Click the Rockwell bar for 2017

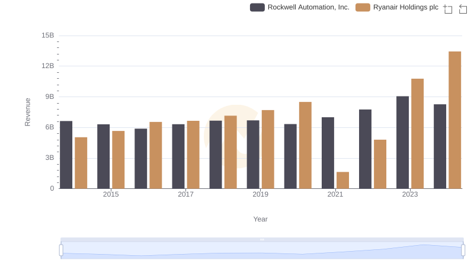point(178,156)
